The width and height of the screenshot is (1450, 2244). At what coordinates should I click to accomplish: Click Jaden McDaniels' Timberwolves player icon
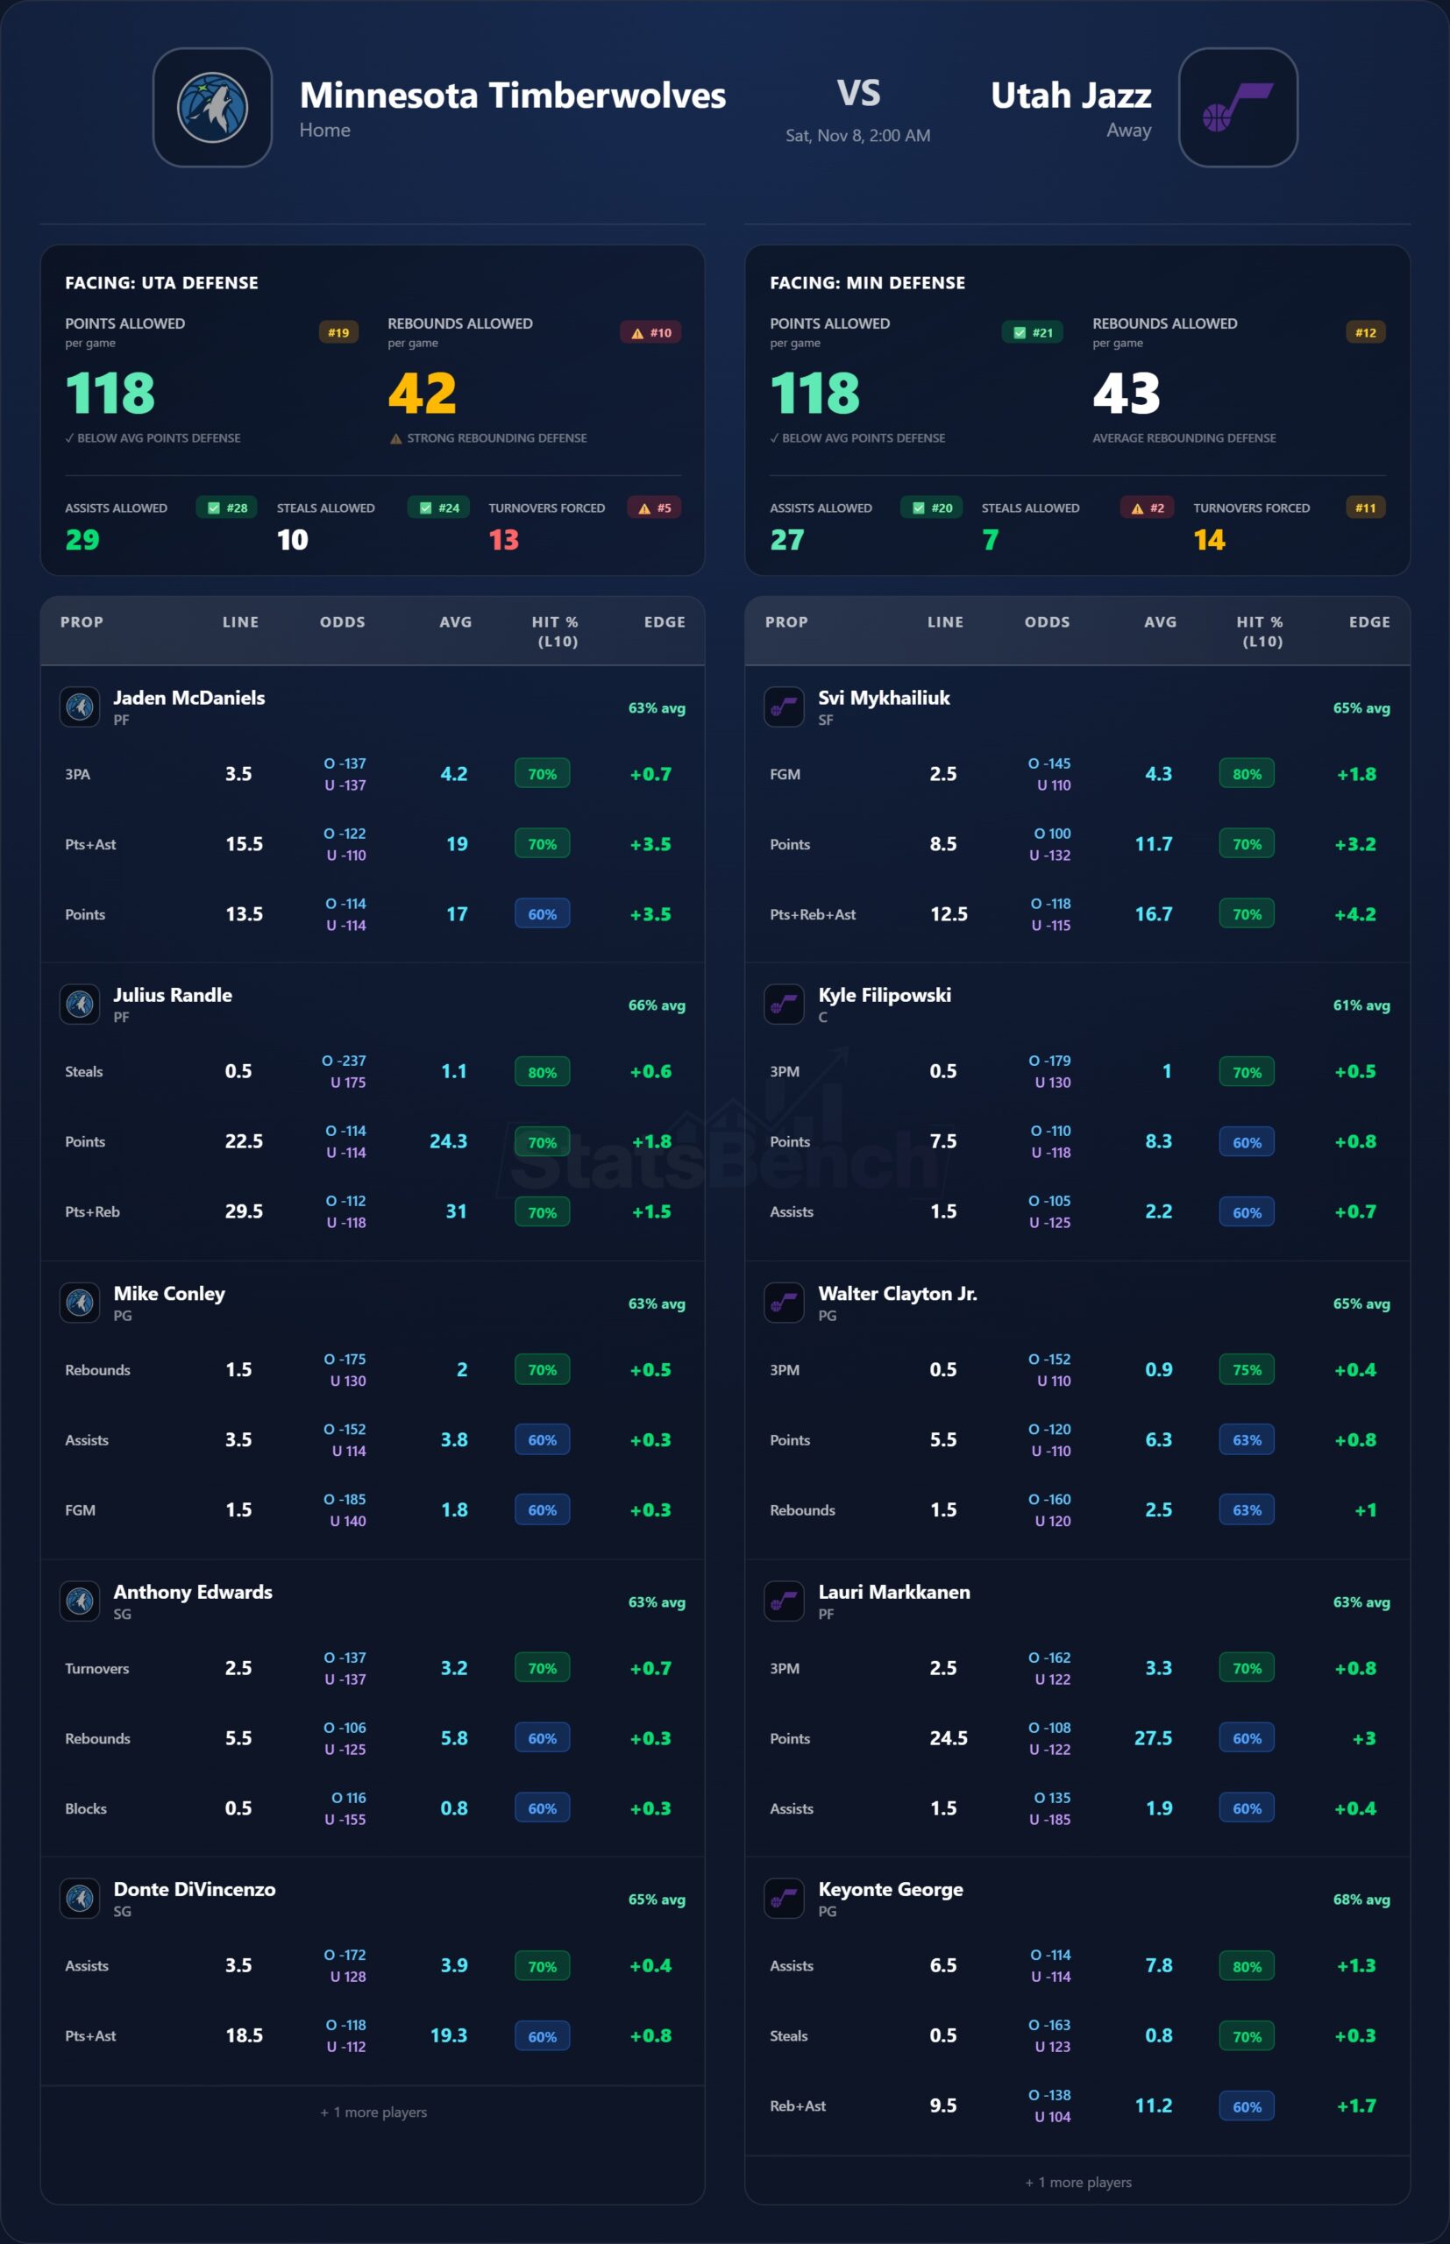pyautogui.click(x=80, y=706)
